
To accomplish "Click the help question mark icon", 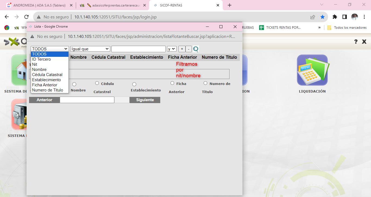I will point(356,42).
